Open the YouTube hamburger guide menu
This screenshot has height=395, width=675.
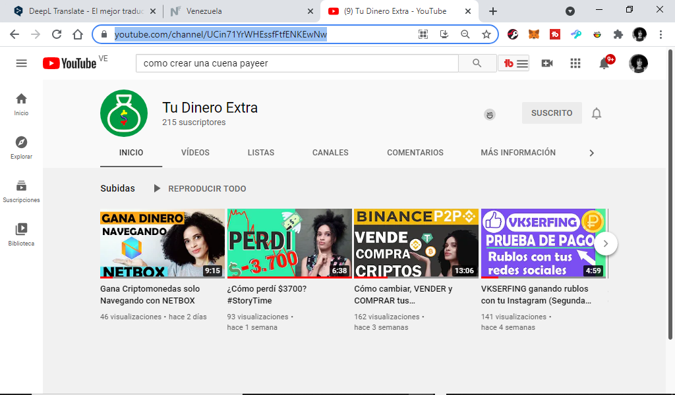click(21, 64)
